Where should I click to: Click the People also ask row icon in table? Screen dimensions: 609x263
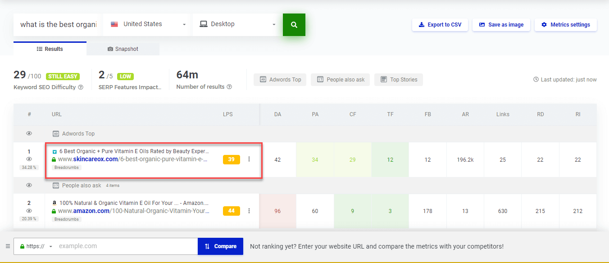56,185
